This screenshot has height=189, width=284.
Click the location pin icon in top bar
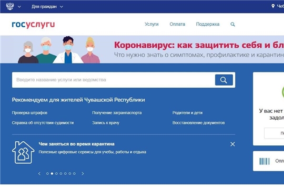point(273,6)
